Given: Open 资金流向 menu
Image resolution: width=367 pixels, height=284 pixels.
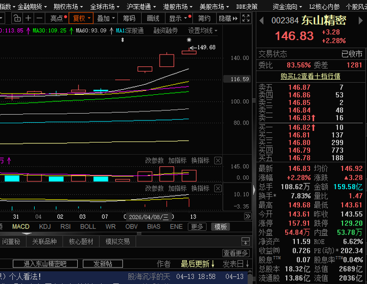Looking at the screenshot, I should (287, 7).
